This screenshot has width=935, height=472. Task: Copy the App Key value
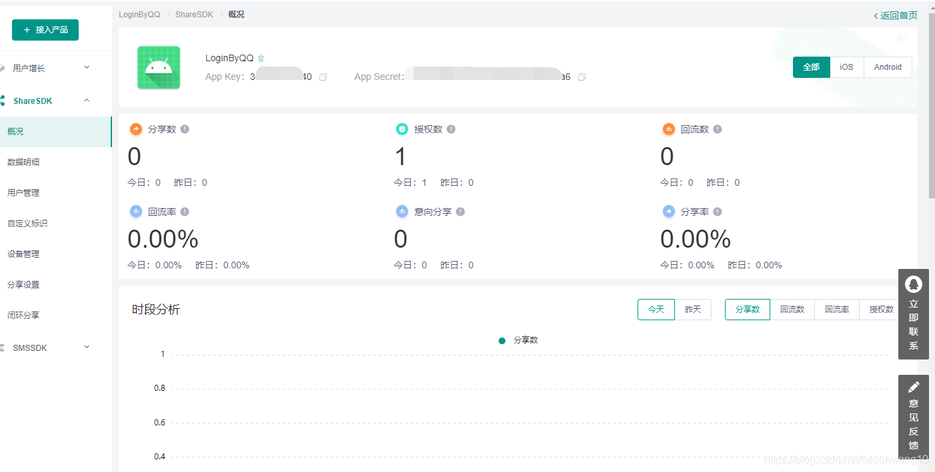(323, 77)
